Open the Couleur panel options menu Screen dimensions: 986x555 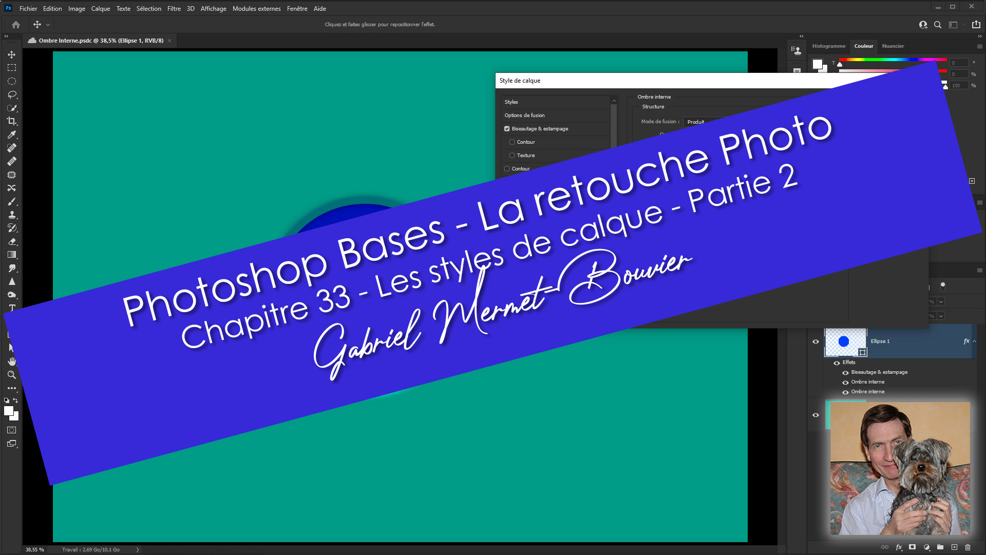(979, 46)
